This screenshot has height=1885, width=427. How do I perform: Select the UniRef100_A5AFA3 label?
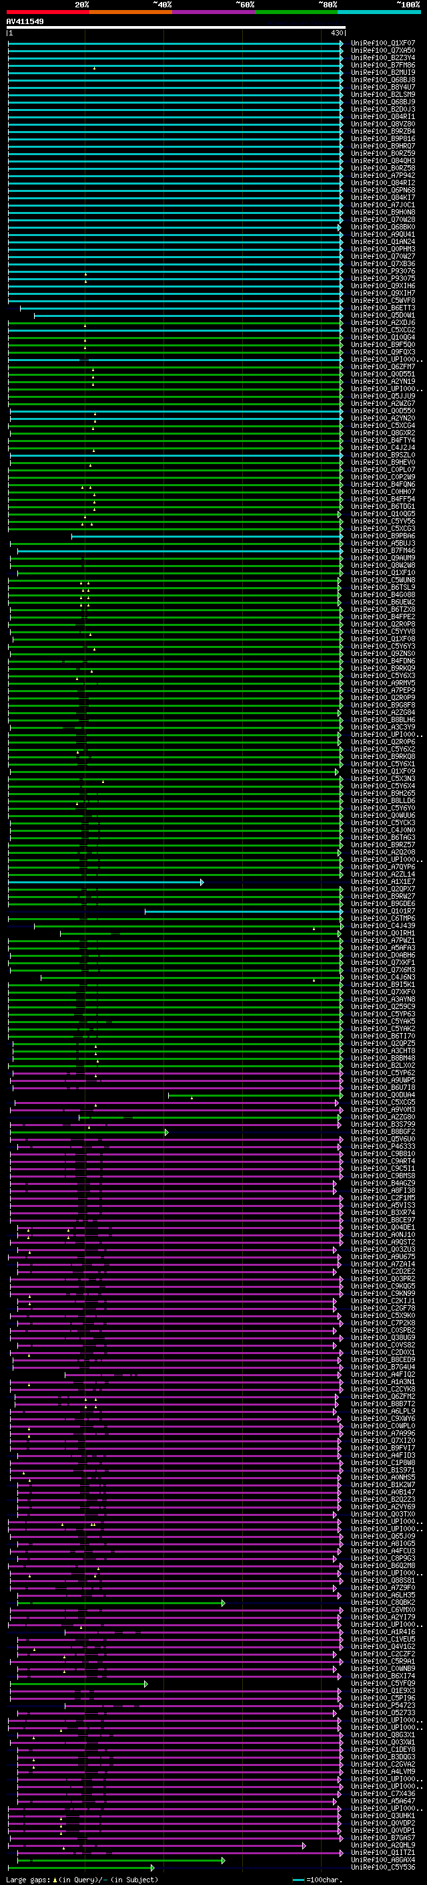click(382, 948)
